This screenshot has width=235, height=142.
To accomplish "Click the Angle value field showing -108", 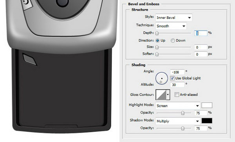I will [x=177, y=72].
